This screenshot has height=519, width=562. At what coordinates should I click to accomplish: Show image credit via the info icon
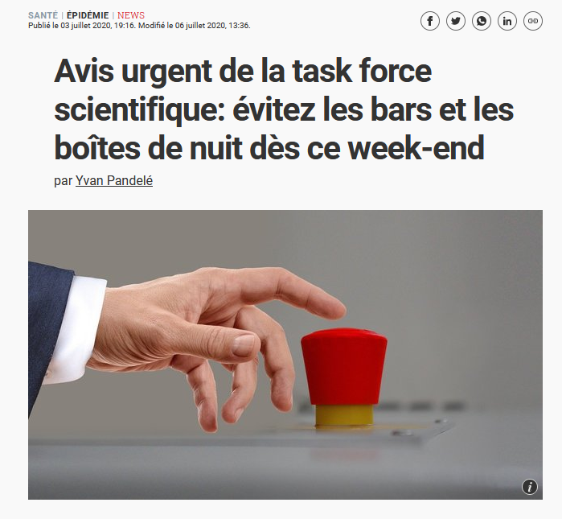[x=530, y=487]
